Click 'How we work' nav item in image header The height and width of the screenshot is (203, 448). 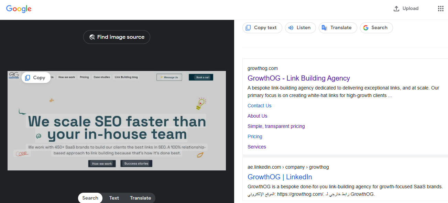click(x=66, y=77)
